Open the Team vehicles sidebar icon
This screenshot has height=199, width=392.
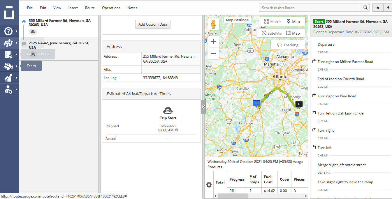pyautogui.click(x=8, y=66)
